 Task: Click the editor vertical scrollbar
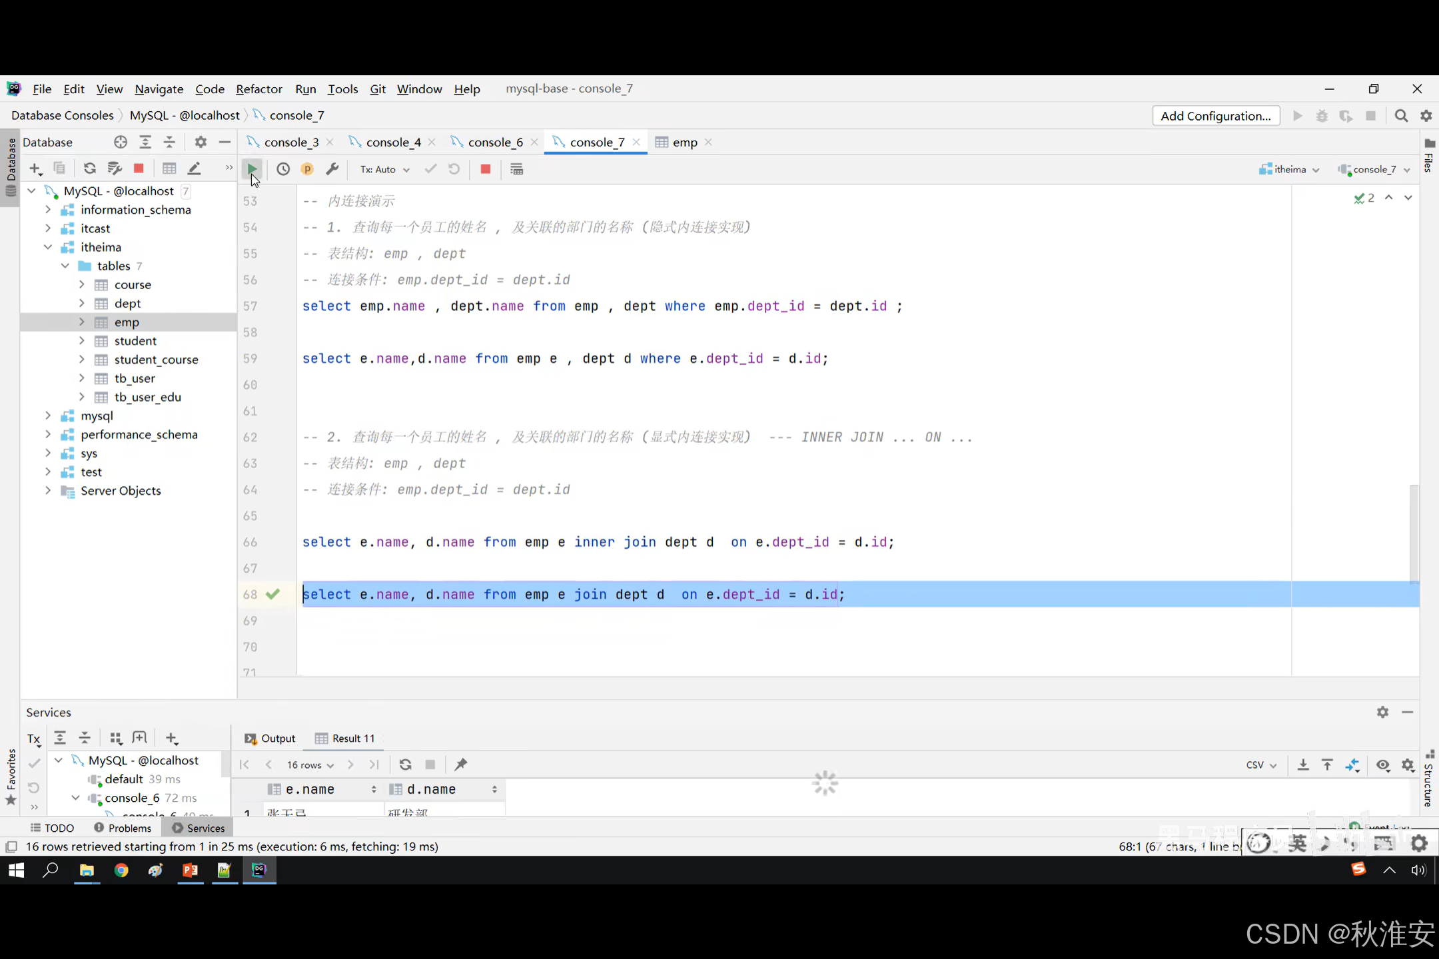[x=1414, y=533]
